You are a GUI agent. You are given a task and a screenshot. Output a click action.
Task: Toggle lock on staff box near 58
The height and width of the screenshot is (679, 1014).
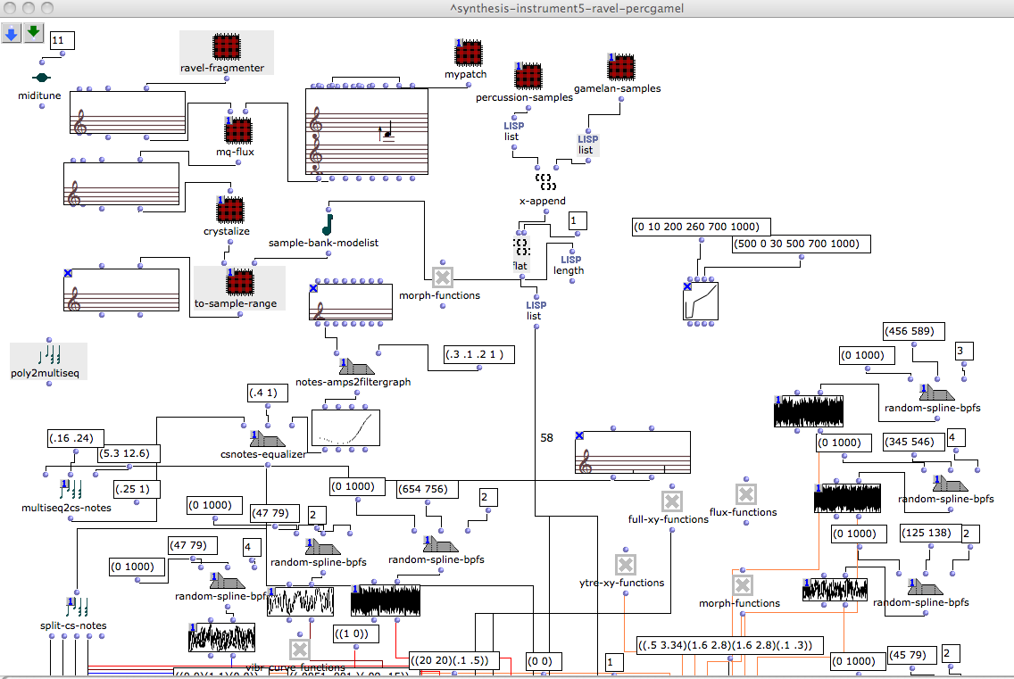click(x=580, y=435)
